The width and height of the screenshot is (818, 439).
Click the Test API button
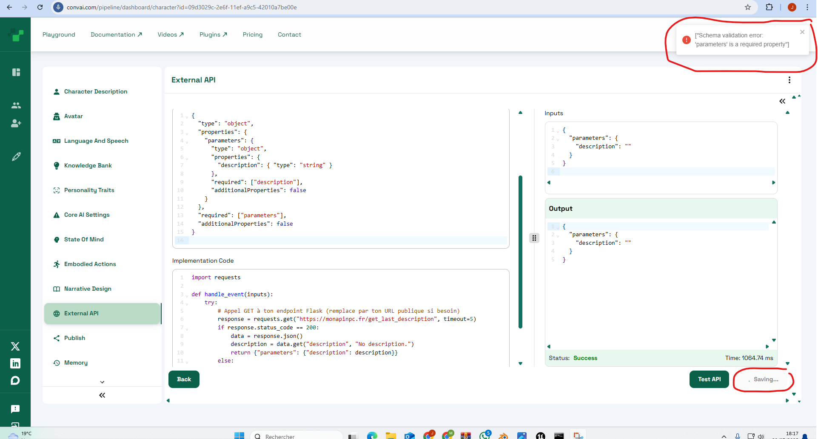click(x=709, y=380)
